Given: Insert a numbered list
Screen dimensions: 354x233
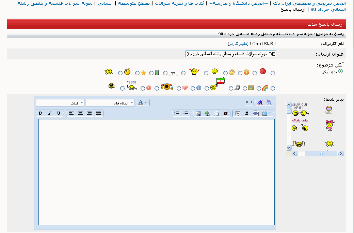Looking at the screenshot, I should pyautogui.click(x=177, y=113).
